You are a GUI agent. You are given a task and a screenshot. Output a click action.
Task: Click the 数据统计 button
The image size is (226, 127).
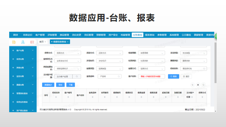48,85
